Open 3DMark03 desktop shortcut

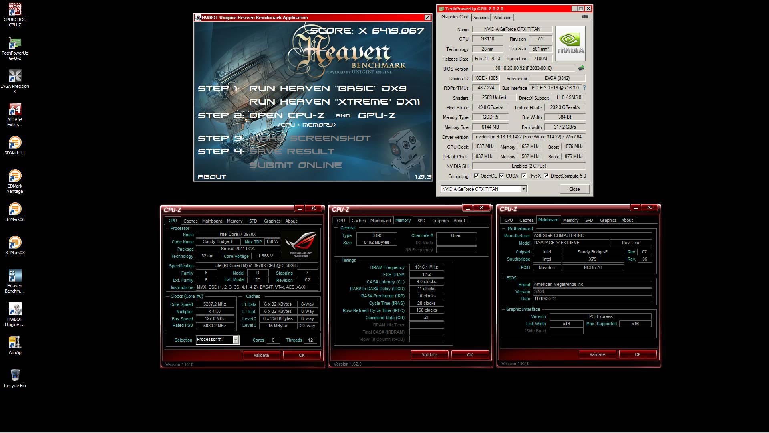pyautogui.click(x=15, y=245)
